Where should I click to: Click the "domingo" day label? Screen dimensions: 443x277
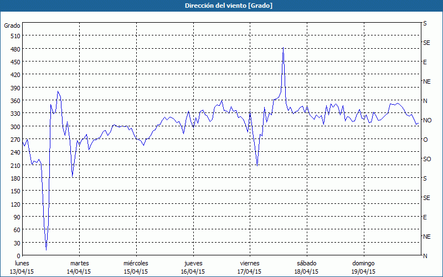(363, 263)
